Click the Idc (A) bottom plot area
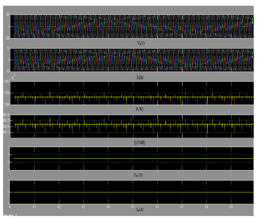Viewport: 259px width, 217px height. [x=132, y=191]
